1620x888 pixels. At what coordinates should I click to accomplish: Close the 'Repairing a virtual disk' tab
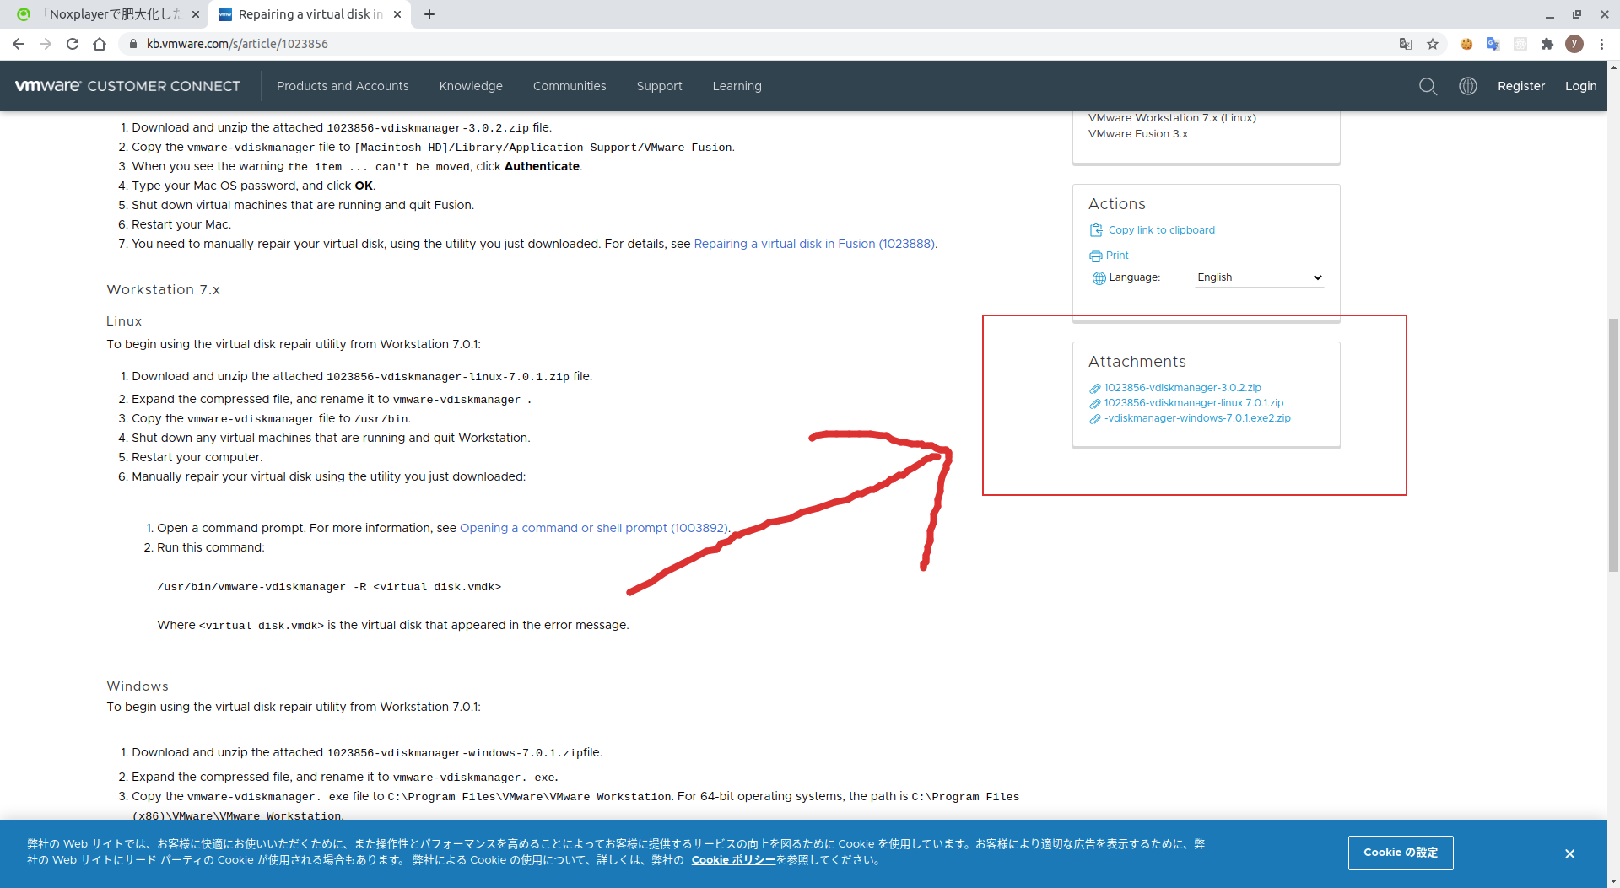pos(397,14)
